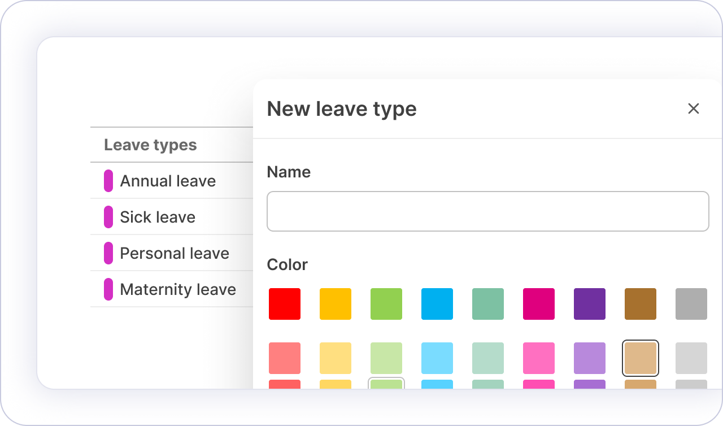Image resolution: width=723 pixels, height=426 pixels.
Task: Select the dark brown color swatch
Action: tap(641, 304)
